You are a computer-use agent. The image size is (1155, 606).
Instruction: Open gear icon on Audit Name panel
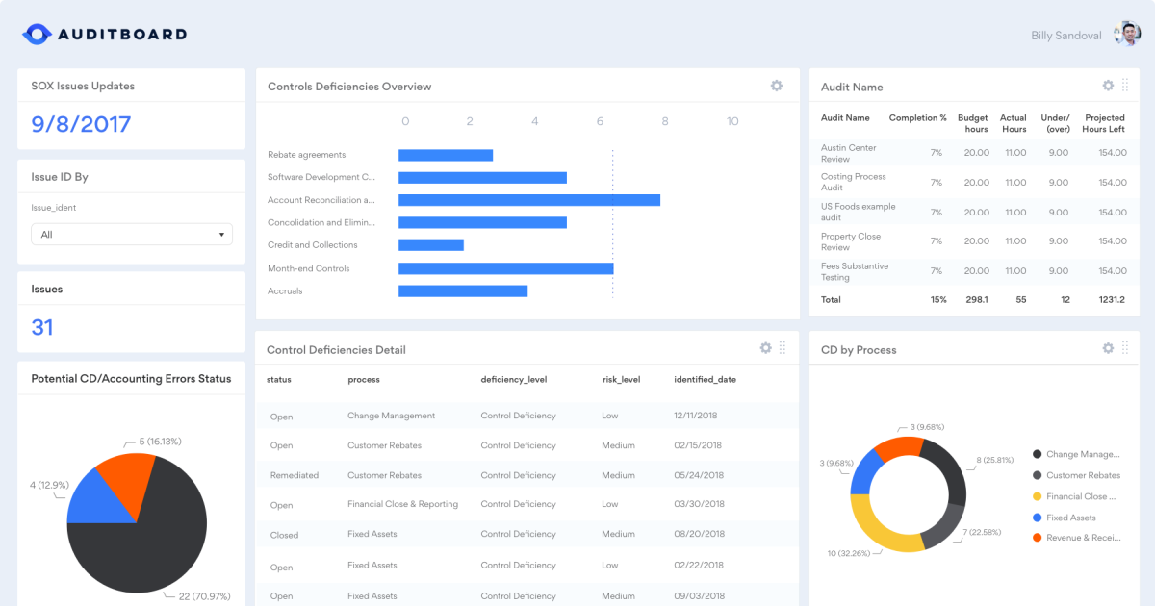(1108, 86)
